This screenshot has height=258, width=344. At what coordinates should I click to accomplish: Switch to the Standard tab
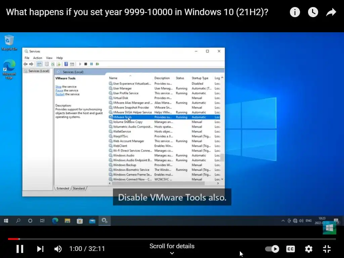[79, 188]
